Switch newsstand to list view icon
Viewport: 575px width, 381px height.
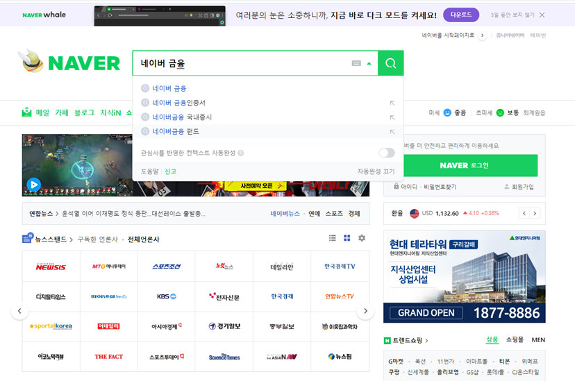332,238
